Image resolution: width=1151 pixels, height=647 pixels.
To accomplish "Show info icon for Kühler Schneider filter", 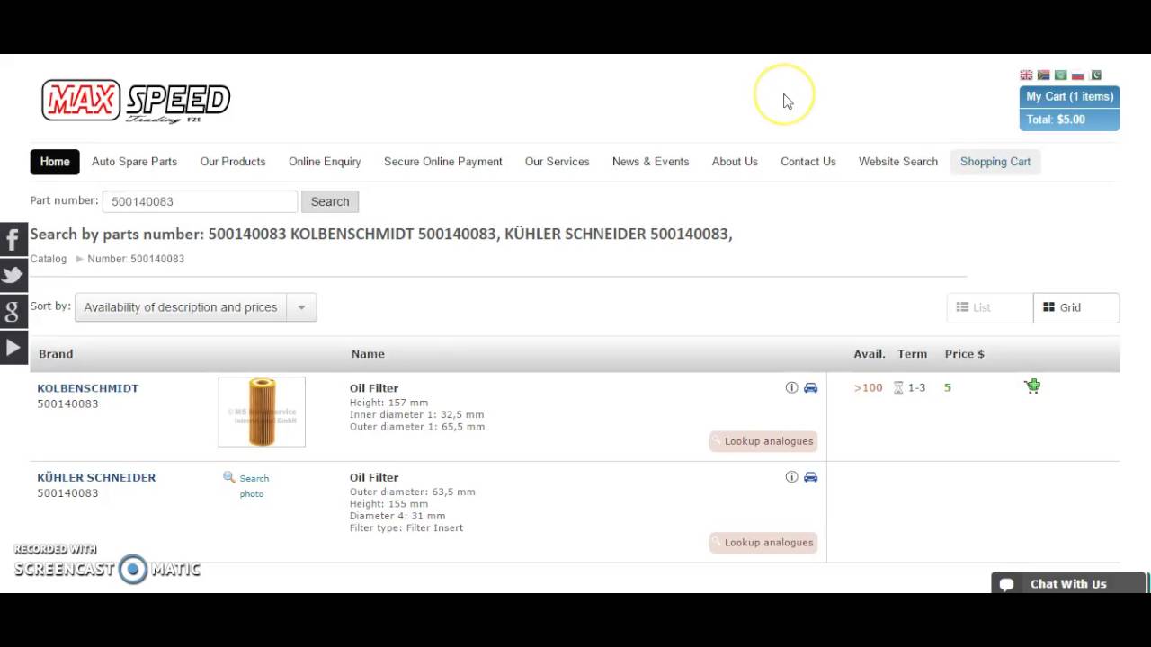I will tap(791, 476).
